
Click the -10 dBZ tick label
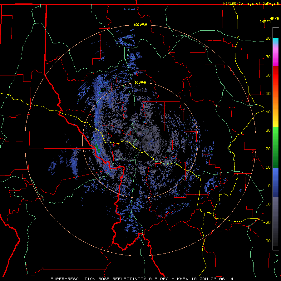pos(267,204)
